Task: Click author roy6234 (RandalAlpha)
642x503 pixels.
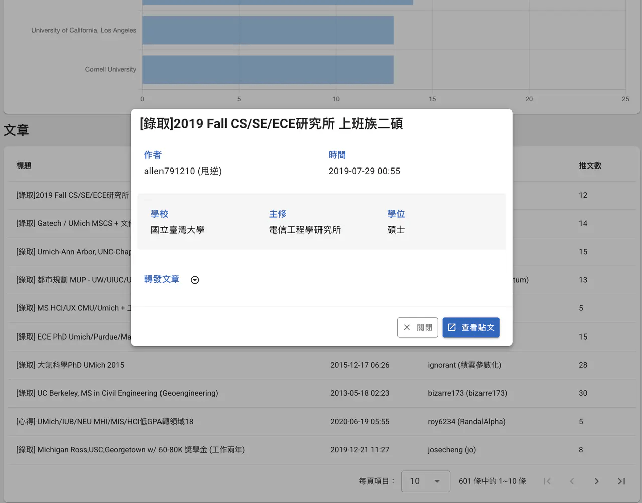Action: click(466, 422)
